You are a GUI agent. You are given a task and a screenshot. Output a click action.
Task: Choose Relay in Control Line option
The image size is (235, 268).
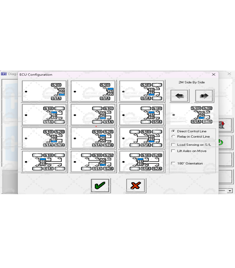click(x=173, y=137)
